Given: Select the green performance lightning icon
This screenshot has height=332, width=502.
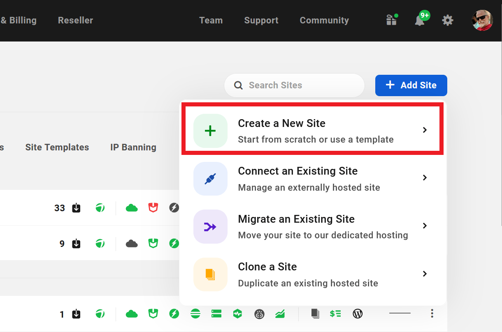Looking at the screenshot, I should pyautogui.click(x=174, y=314).
